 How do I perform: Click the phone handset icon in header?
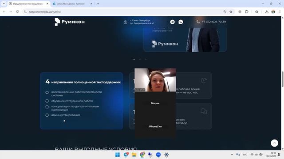[198, 22]
